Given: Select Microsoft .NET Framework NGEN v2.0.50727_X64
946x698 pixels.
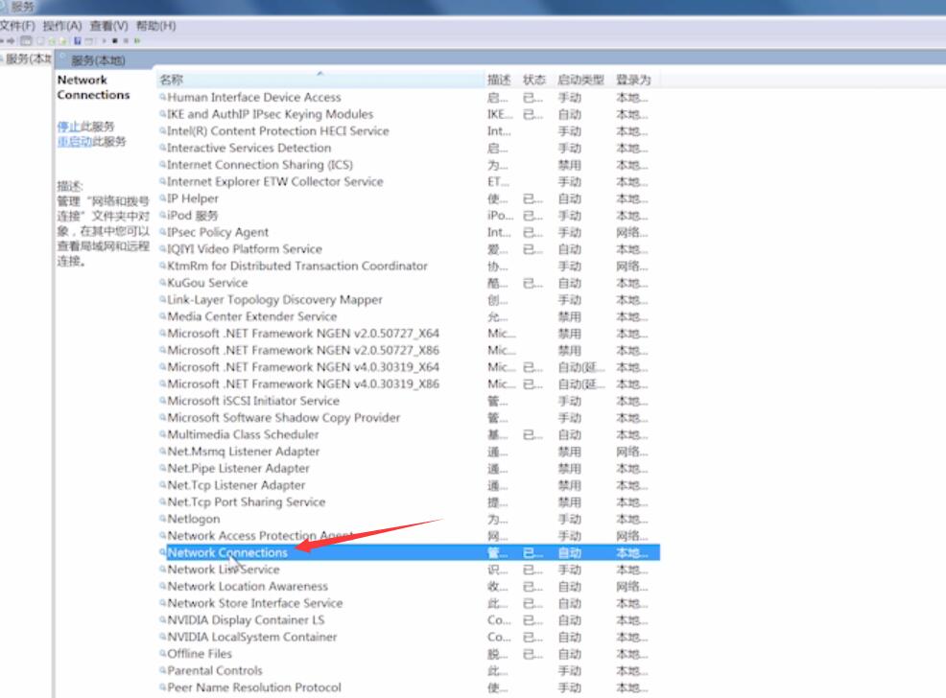Looking at the screenshot, I should pos(303,334).
